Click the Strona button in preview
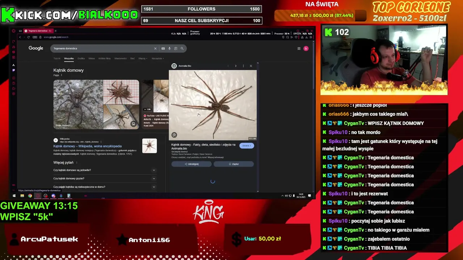The height and width of the screenshot is (260, 463). (247, 146)
